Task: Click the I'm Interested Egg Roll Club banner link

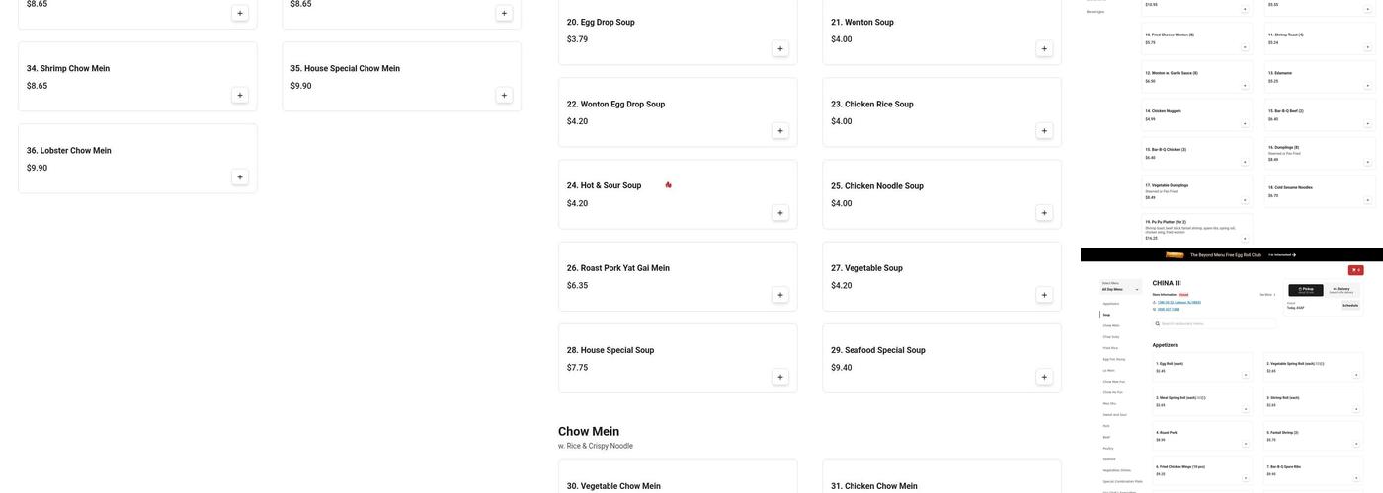Action: point(1282,254)
